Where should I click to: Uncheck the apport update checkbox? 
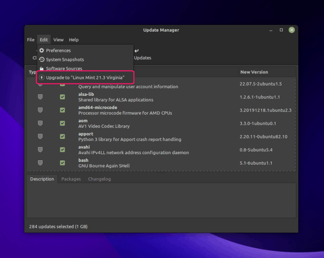[x=62, y=136]
